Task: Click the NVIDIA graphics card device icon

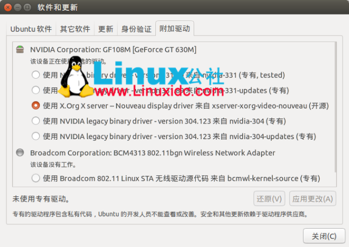Action: click(x=20, y=50)
